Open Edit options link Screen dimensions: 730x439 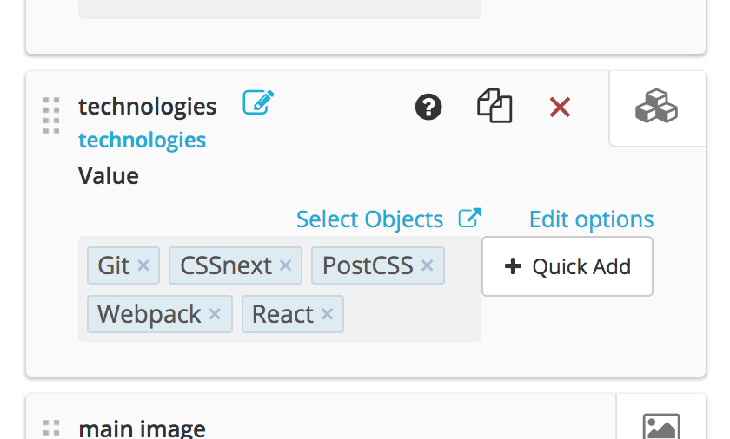point(591,219)
